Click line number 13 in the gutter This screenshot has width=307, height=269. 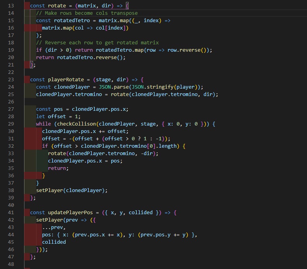point(11,6)
